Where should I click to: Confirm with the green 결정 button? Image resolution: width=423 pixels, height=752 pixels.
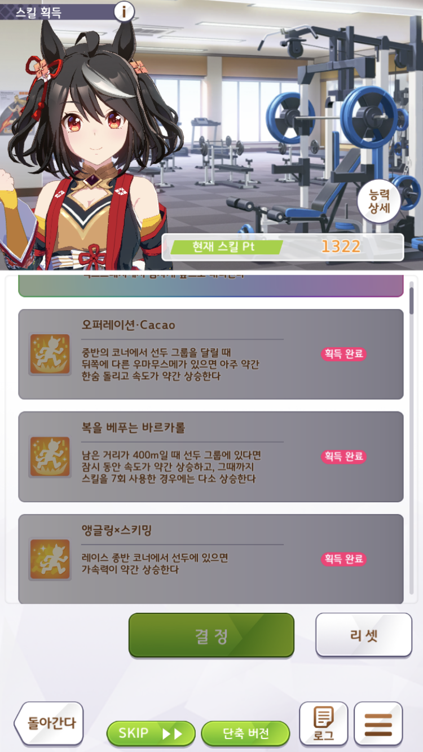pyautogui.click(x=211, y=635)
